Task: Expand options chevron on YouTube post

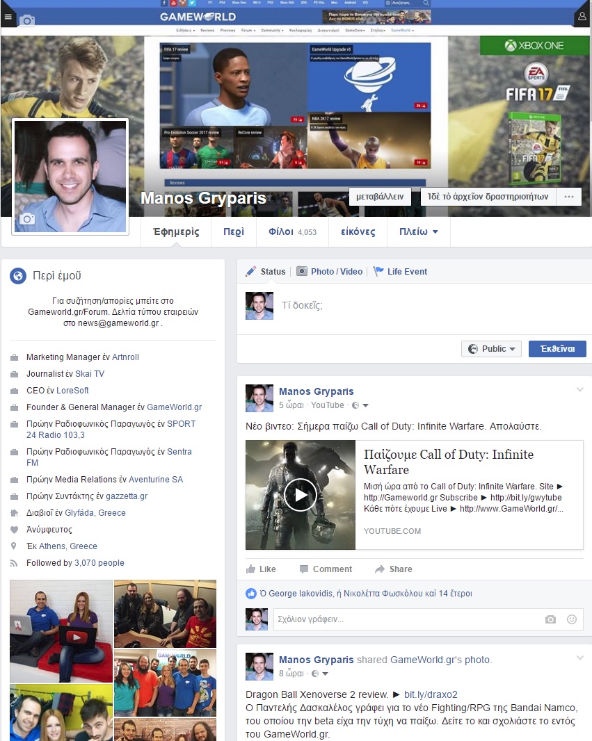Action: click(580, 389)
